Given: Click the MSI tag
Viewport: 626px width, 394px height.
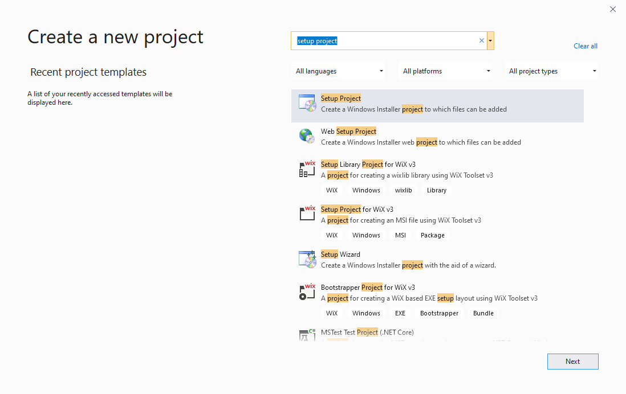Looking at the screenshot, I should [x=400, y=235].
